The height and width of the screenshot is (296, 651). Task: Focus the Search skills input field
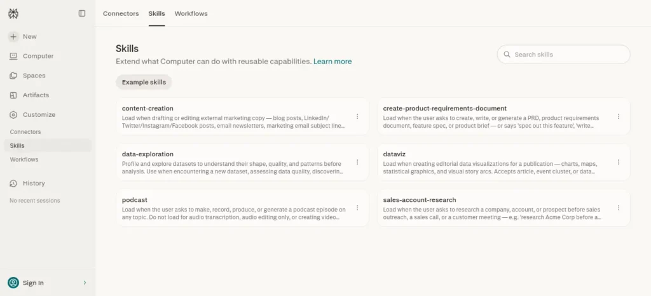(563, 54)
